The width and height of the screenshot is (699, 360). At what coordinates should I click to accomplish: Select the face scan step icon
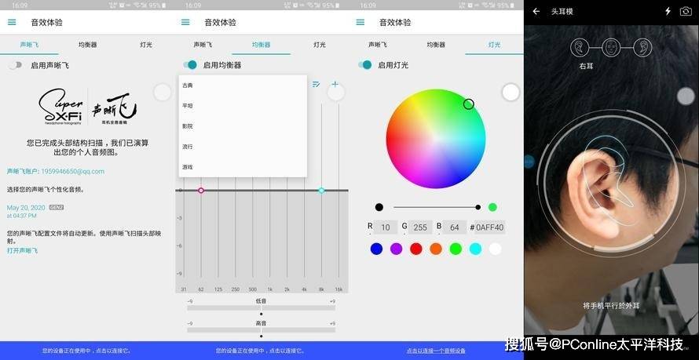point(611,48)
